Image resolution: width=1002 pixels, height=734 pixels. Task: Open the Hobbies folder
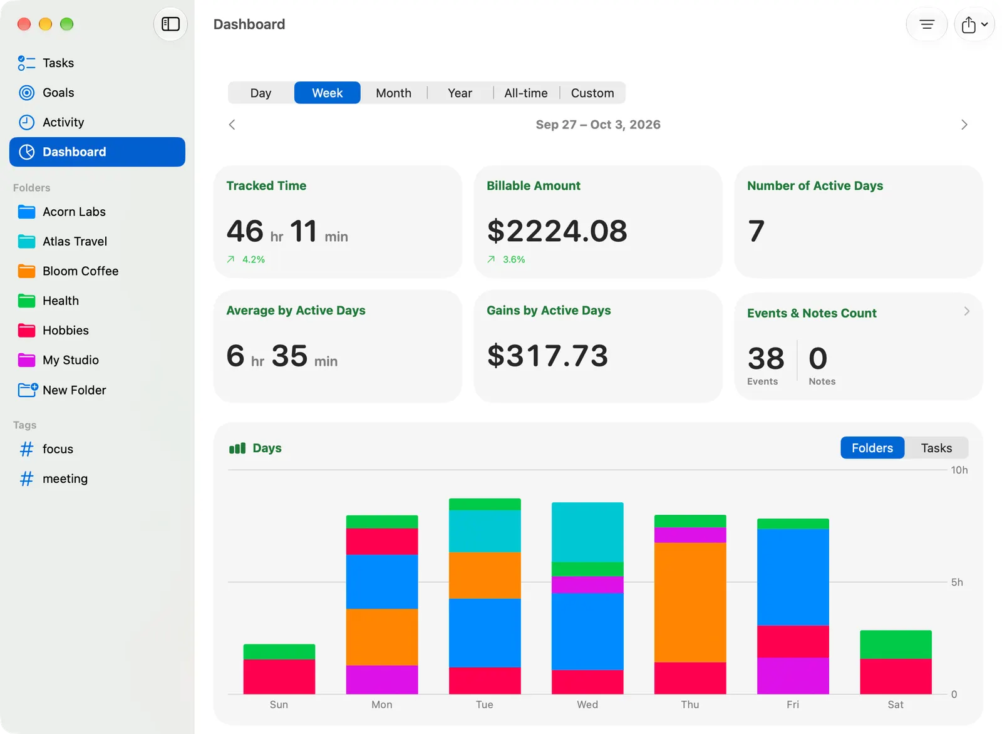pos(97,330)
